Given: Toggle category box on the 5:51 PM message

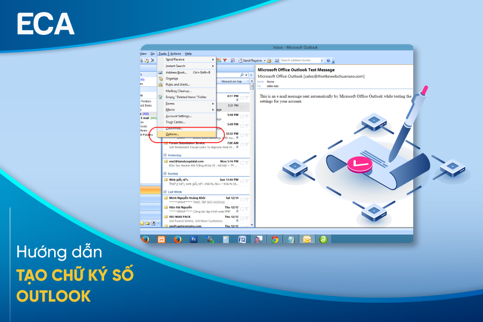Looking at the screenshot, I should pos(242,107).
